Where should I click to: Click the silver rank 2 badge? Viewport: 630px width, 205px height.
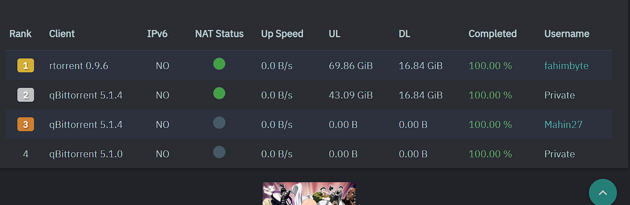(26, 95)
